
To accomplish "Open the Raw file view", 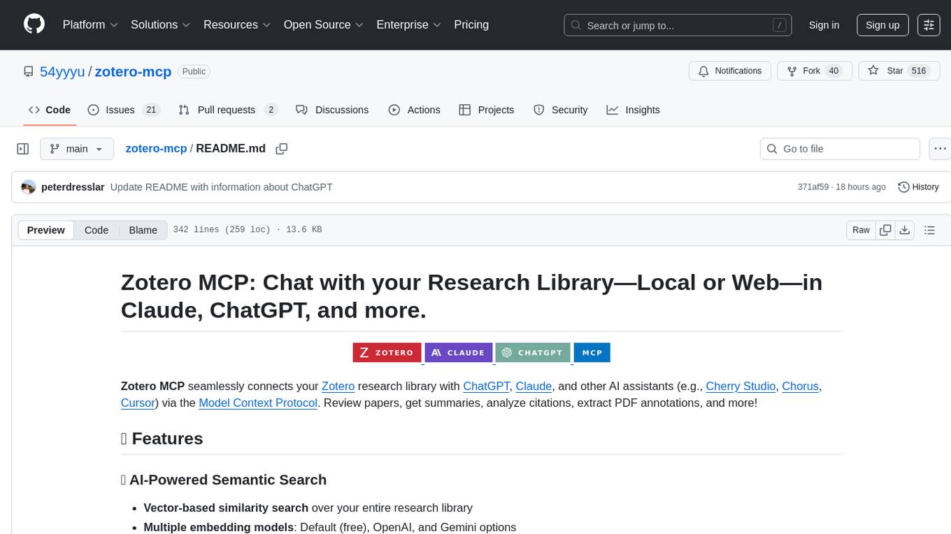I will (861, 230).
